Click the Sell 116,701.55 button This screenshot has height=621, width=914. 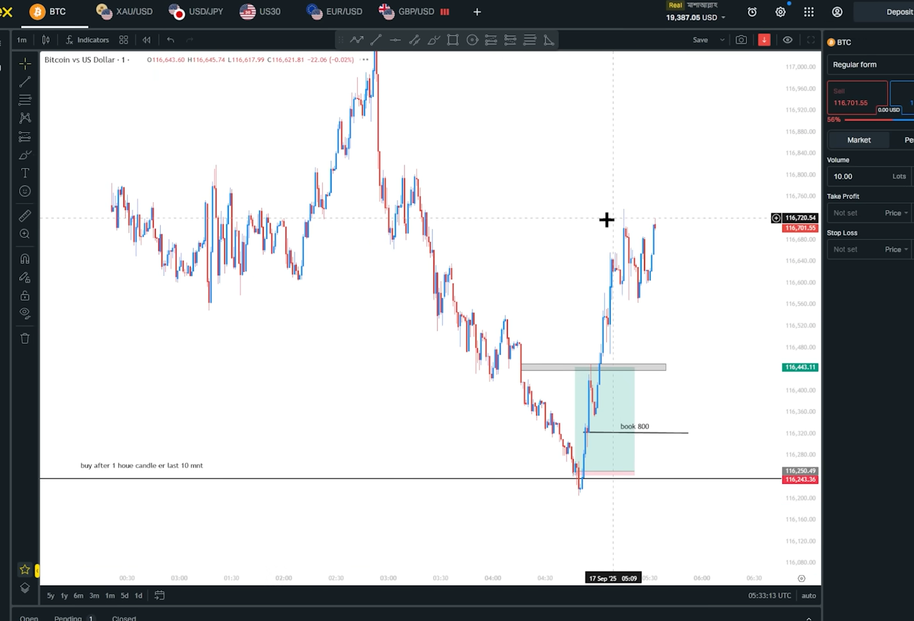click(857, 97)
